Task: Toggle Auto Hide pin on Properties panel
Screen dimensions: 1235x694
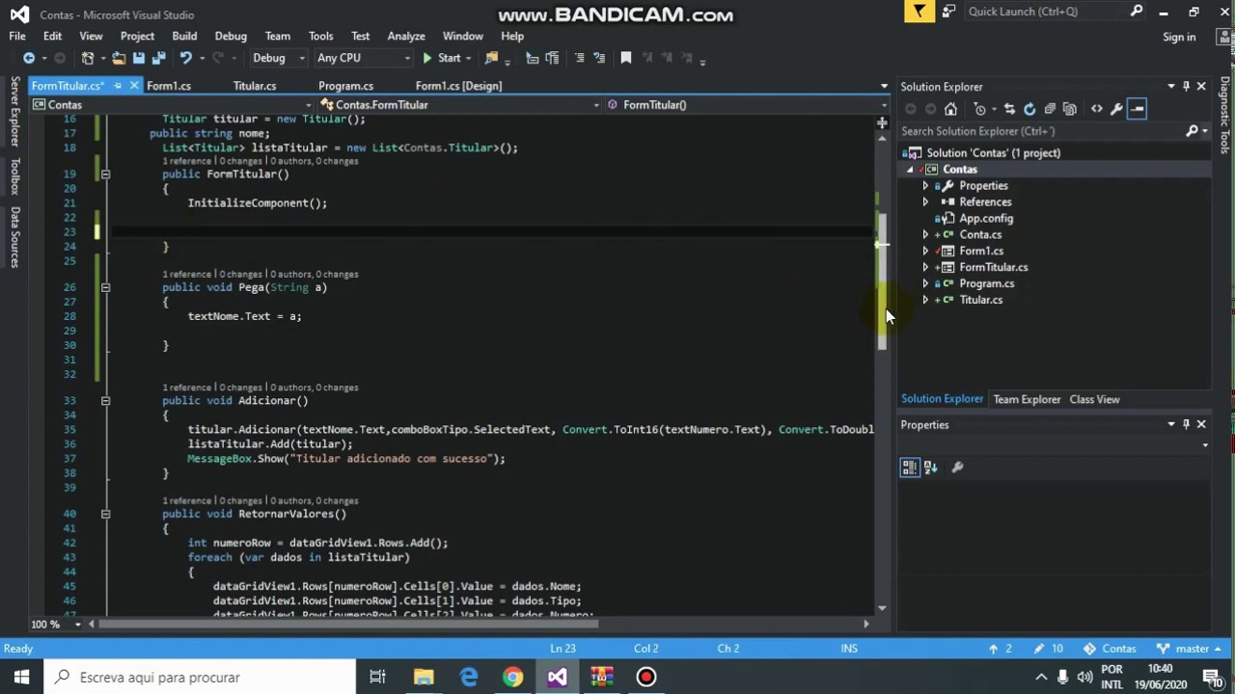Action: click(1186, 424)
